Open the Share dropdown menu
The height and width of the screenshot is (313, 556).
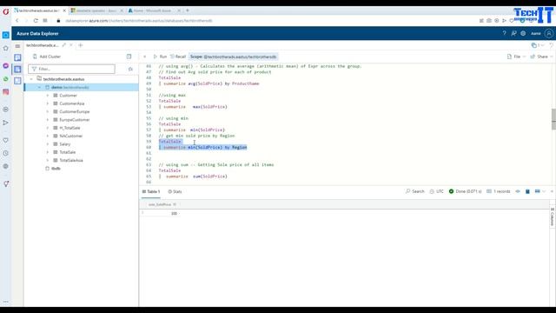coord(542,57)
